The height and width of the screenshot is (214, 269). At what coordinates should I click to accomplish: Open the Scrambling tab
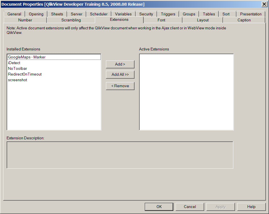click(71, 20)
